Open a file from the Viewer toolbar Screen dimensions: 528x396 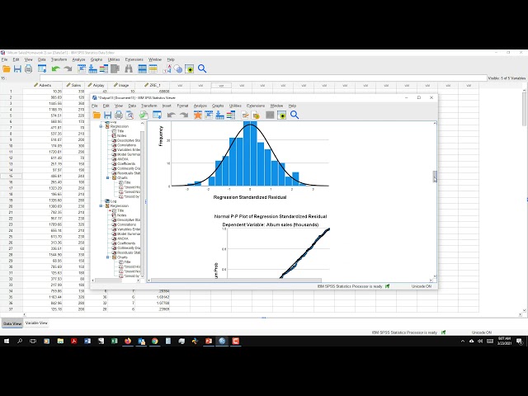[x=97, y=115]
